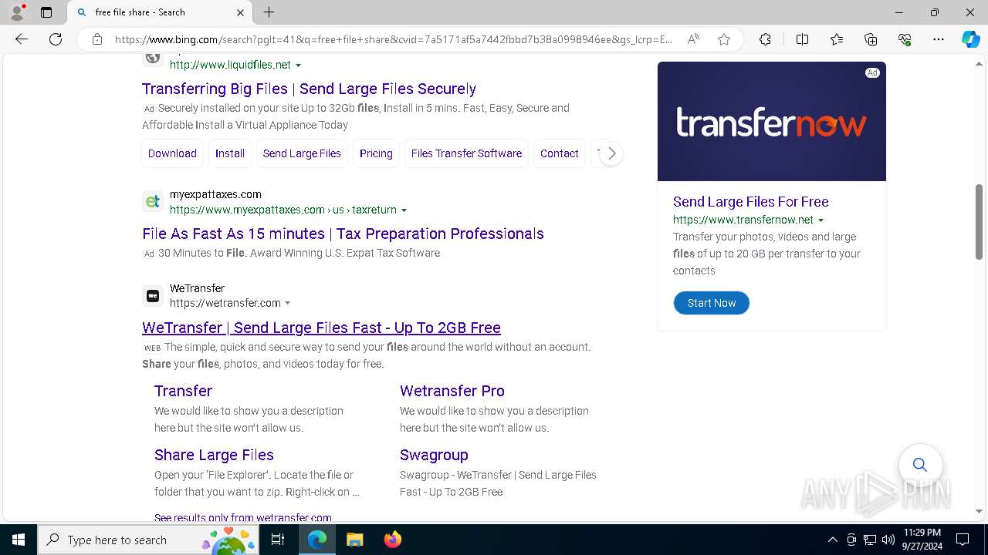Show hidden system tray icons

tap(832, 540)
